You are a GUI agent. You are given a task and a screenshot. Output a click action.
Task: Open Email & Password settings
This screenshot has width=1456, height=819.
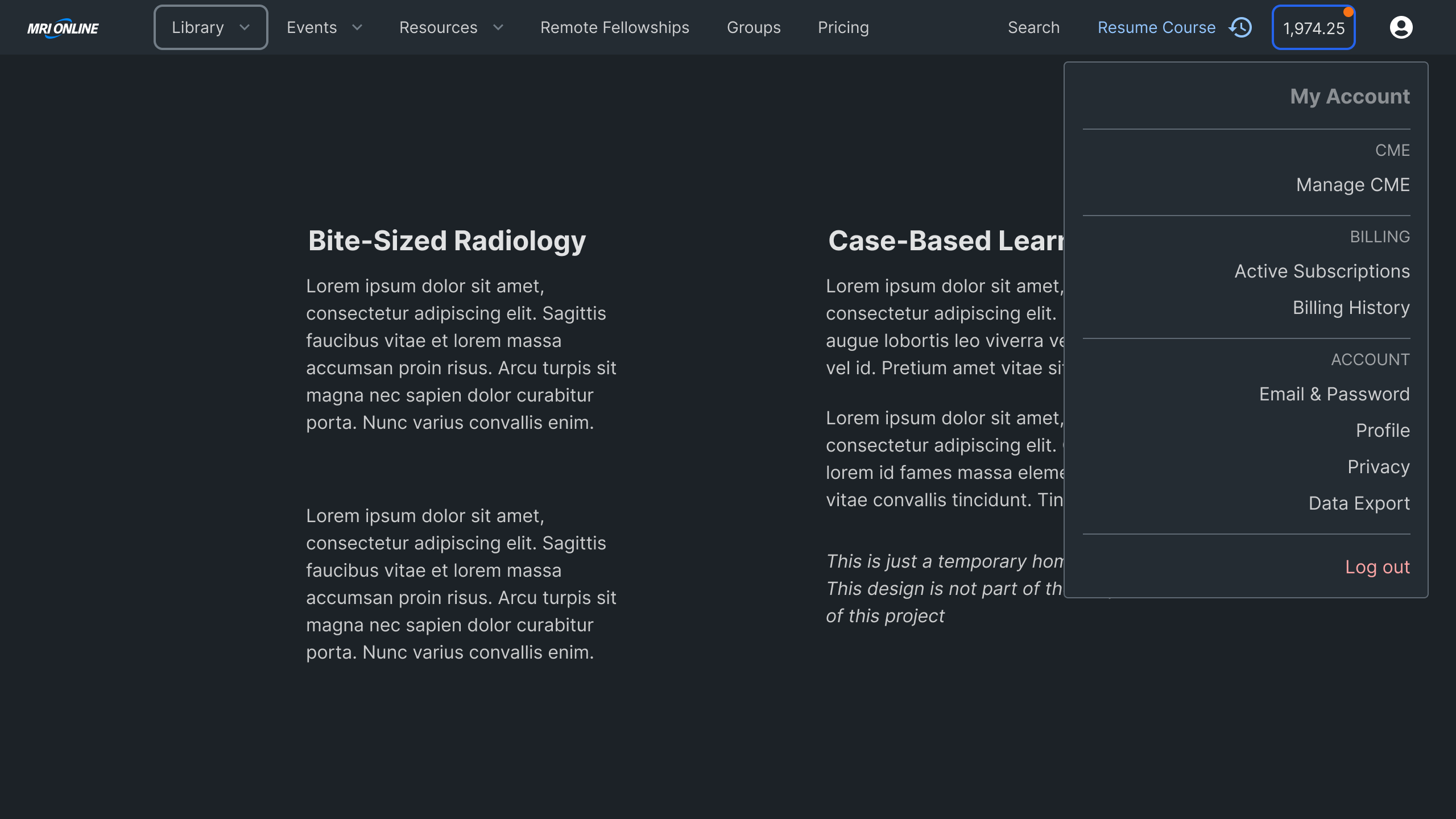[x=1334, y=394]
